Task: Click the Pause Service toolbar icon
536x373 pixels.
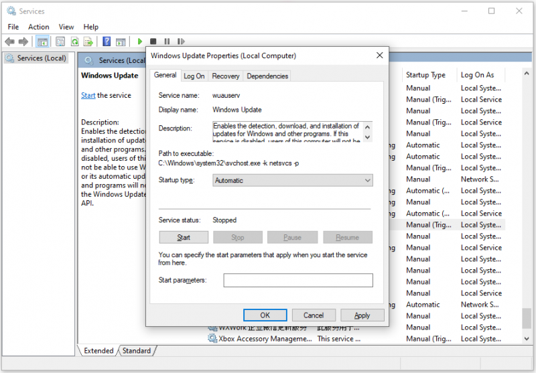Action: click(167, 42)
